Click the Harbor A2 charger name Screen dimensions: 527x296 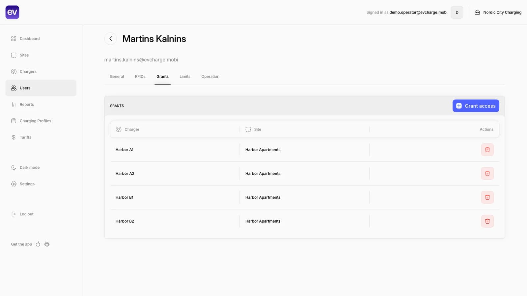[x=125, y=173]
